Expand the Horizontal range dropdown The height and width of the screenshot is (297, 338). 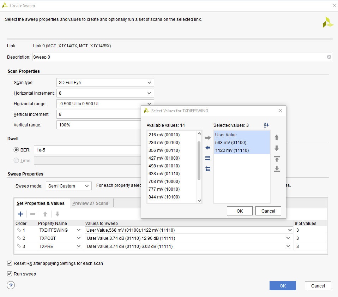tap(150, 103)
